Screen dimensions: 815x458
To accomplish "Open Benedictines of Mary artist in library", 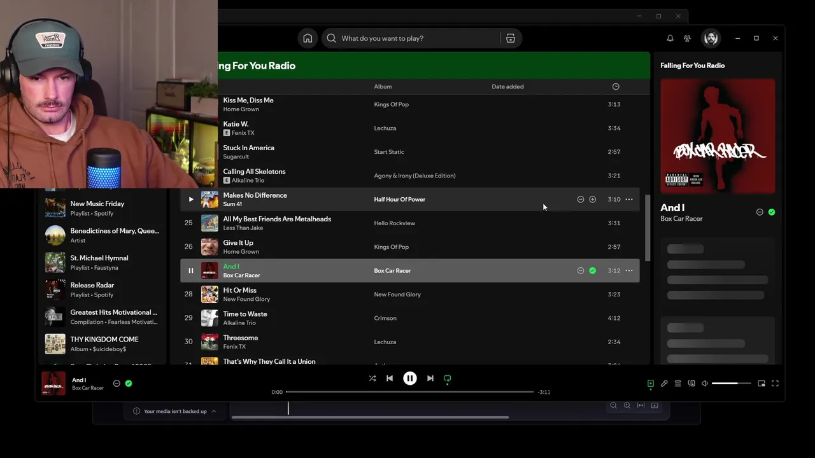I will coord(102,235).
